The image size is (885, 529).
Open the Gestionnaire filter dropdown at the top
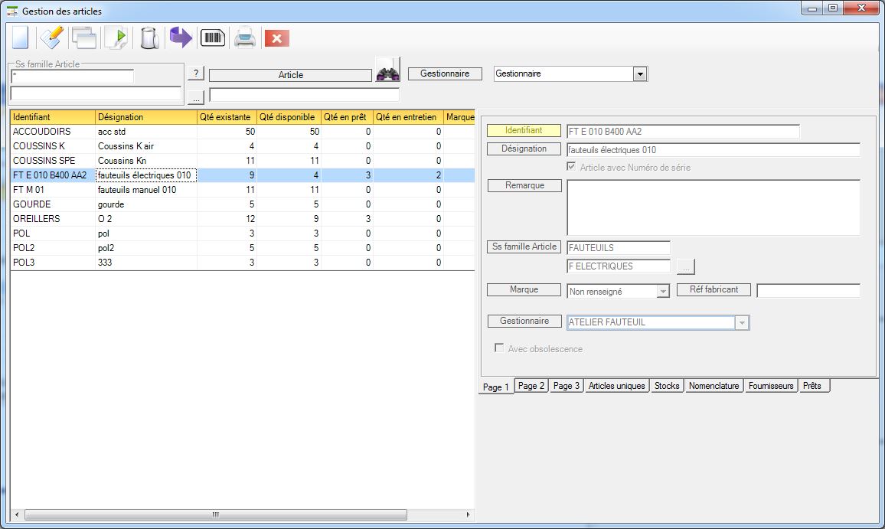[639, 74]
